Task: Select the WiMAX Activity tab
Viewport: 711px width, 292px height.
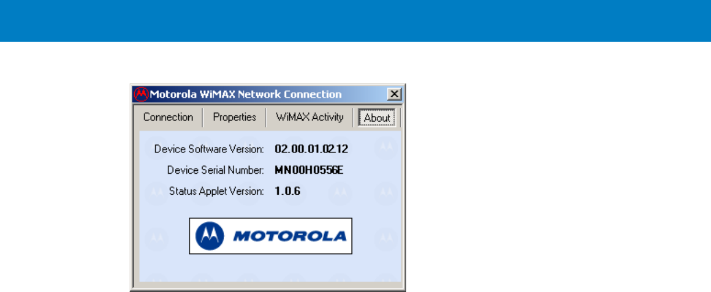Action: click(310, 117)
